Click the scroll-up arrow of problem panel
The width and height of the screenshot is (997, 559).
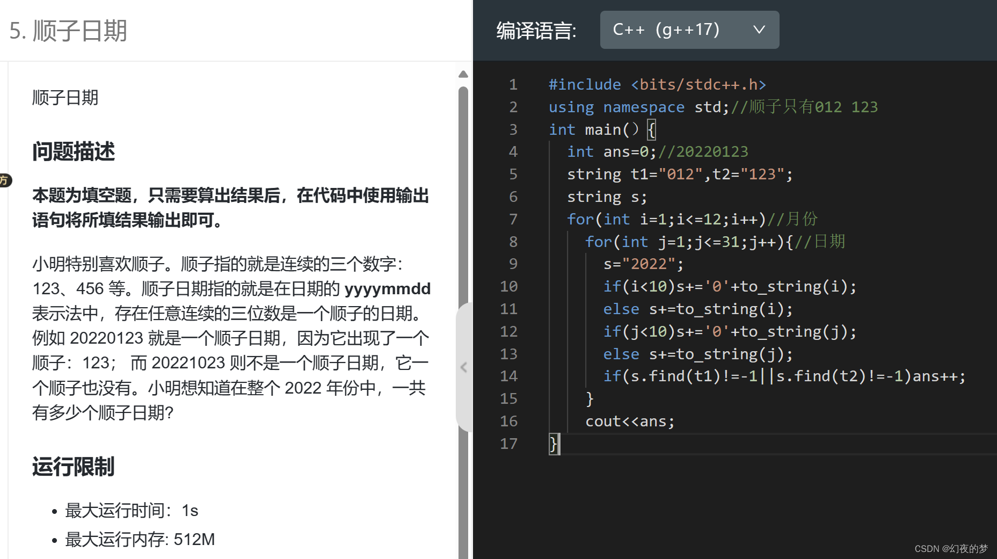coord(463,74)
